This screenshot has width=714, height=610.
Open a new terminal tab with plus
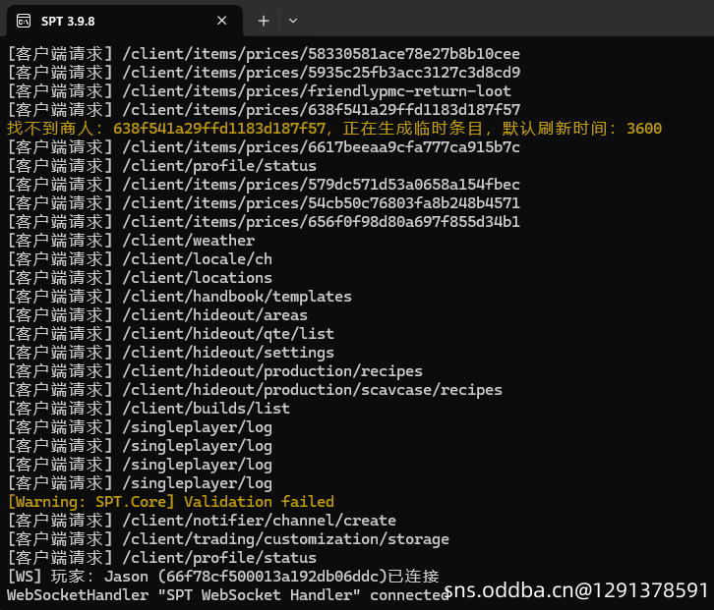click(x=264, y=21)
